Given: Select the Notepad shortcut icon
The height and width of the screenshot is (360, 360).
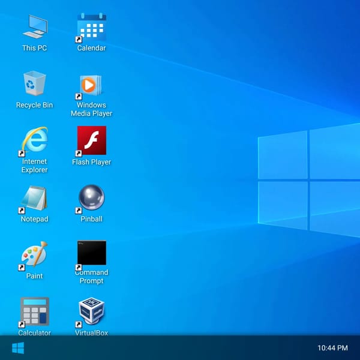Looking at the screenshot, I should click(x=34, y=199).
